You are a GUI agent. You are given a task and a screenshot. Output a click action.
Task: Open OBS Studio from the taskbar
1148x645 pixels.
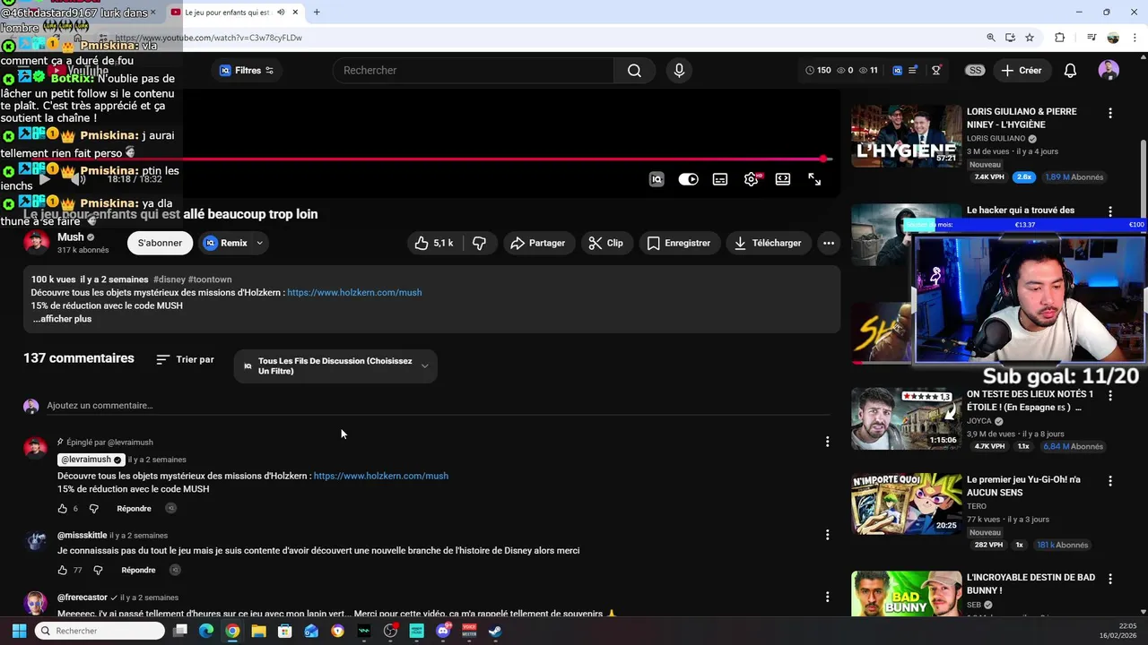(390, 631)
